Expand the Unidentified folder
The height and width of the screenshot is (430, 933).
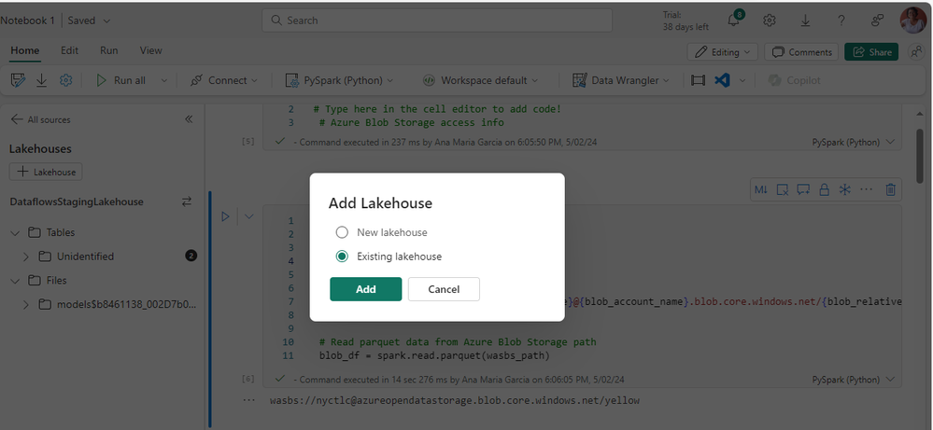[x=25, y=257]
